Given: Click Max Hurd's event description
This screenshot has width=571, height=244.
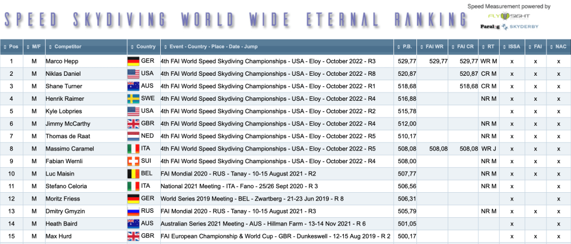Looking at the screenshot, I should click(275, 236).
